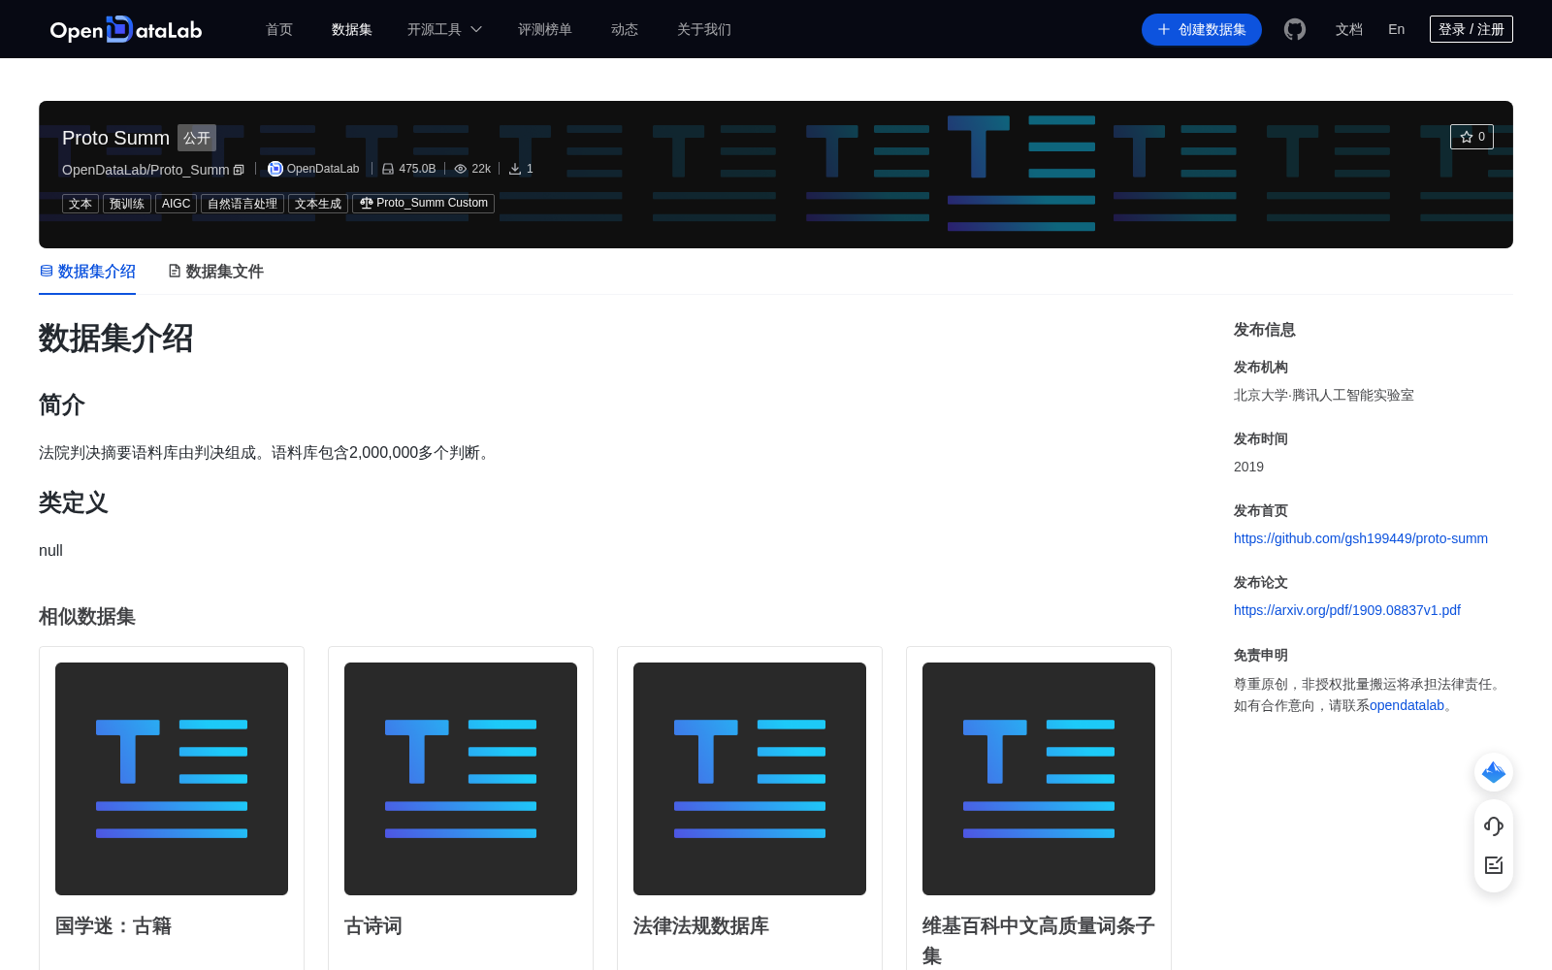Click the 文本 tag
The height and width of the screenshot is (970, 1552).
click(81, 204)
